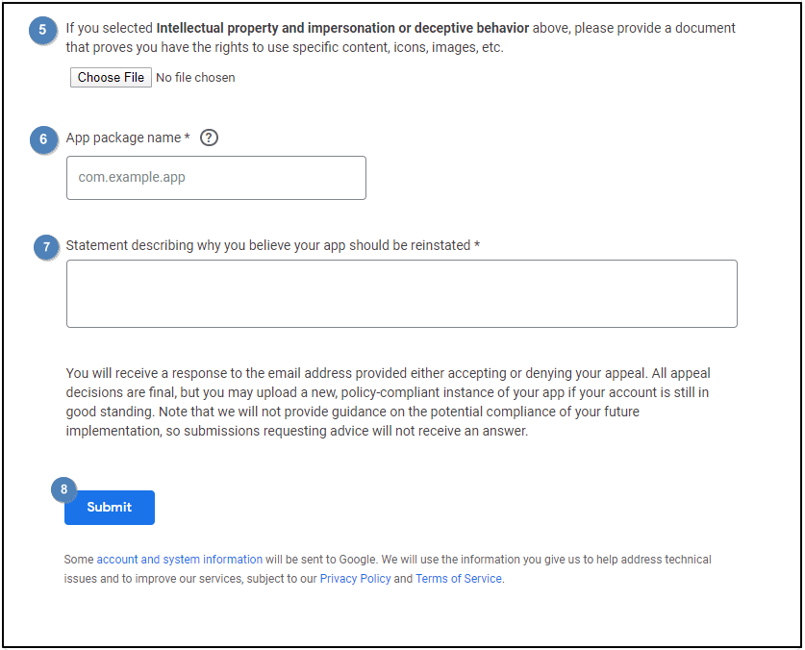The height and width of the screenshot is (650, 805).
Task: Focus the App package name field
Action: point(216,178)
